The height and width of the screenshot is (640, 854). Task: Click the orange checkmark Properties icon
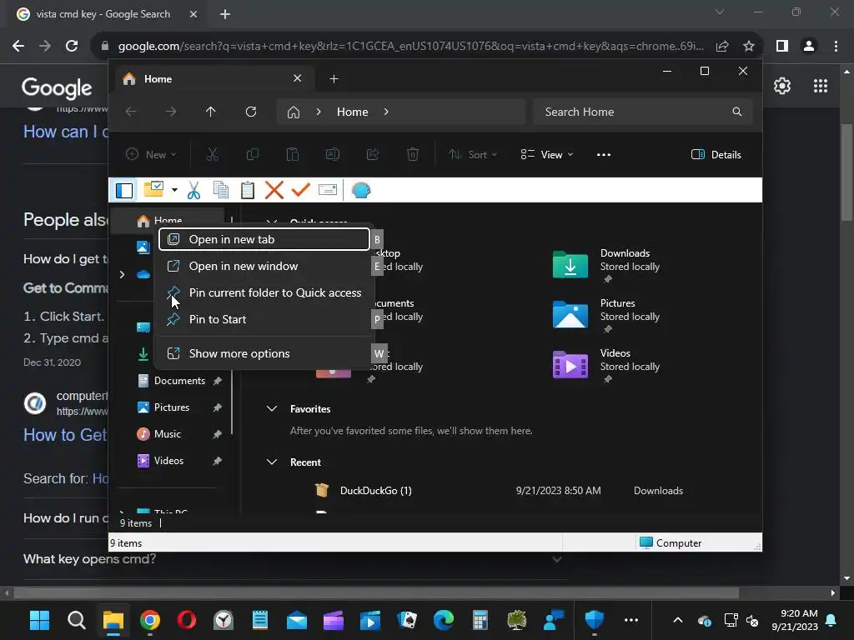tap(300, 190)
